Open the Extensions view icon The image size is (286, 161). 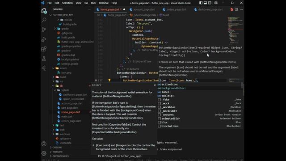[x=44, y=49]
